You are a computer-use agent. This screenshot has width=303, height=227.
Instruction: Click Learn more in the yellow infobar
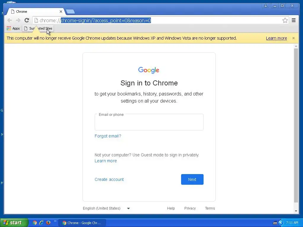pyautogui.click(x=276, y=38)
